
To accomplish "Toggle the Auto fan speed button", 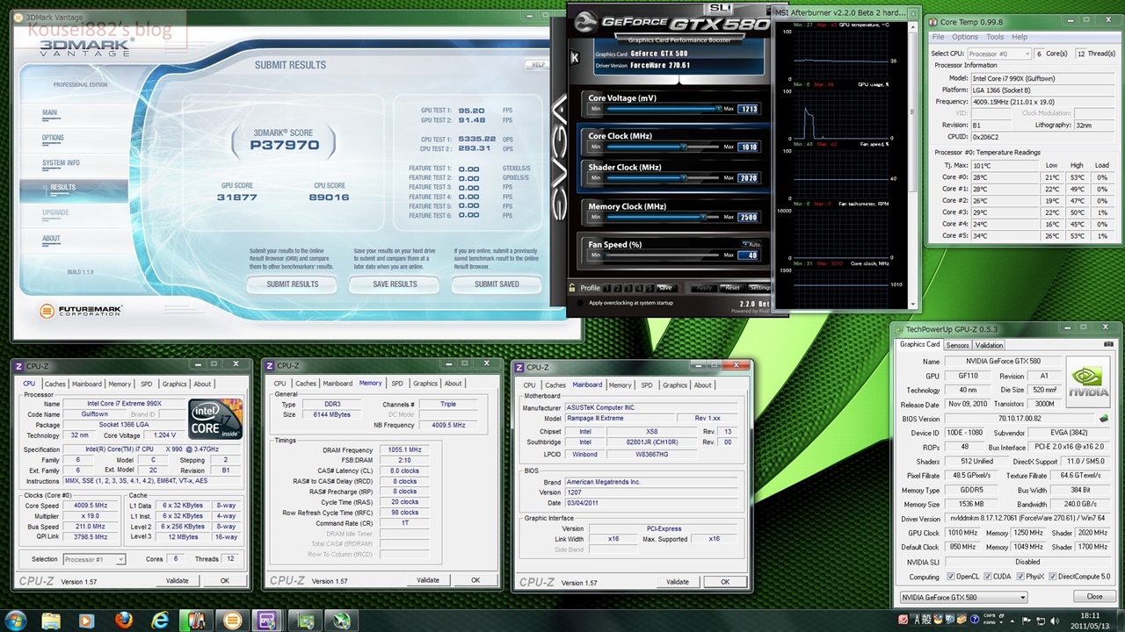I will click(751, 243).
